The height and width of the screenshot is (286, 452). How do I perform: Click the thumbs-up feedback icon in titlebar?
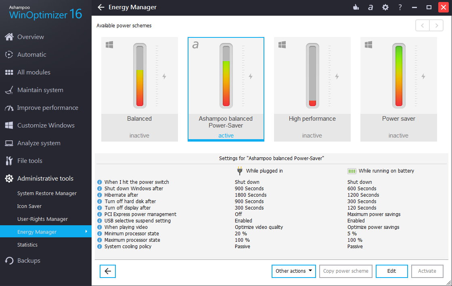(356, 7)
